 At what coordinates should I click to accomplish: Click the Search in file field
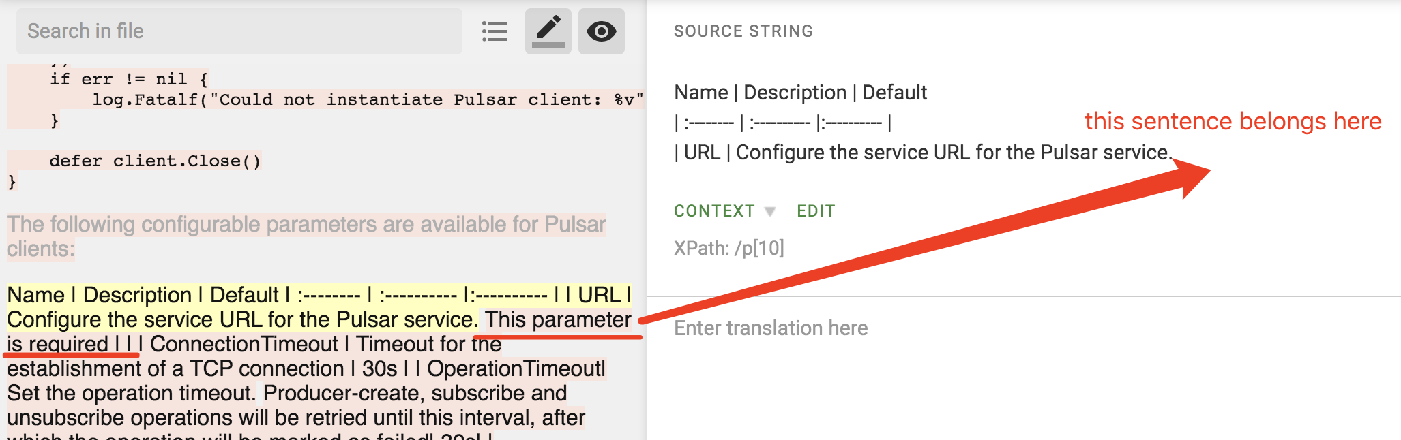pos(239,31)
